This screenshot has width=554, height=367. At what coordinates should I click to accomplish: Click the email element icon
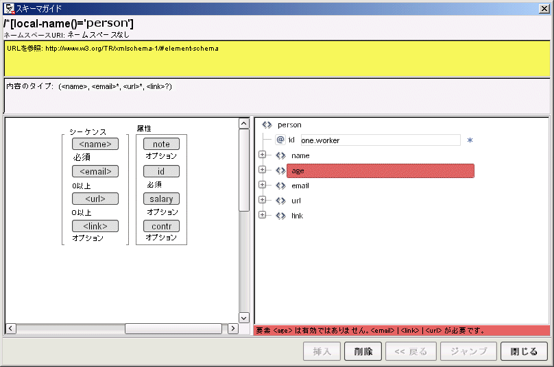[x=280, y=186]
